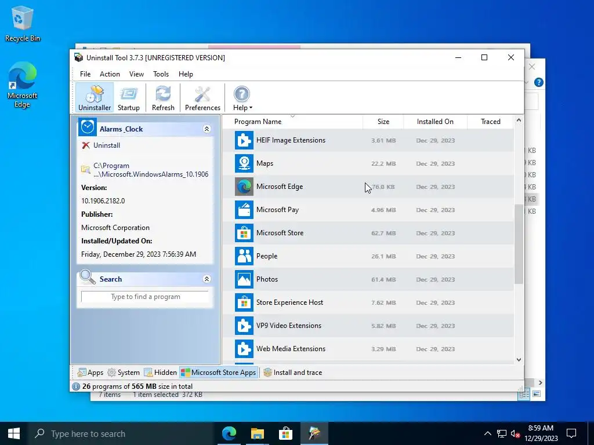Switch to the Apps tab

coord(90,373)
